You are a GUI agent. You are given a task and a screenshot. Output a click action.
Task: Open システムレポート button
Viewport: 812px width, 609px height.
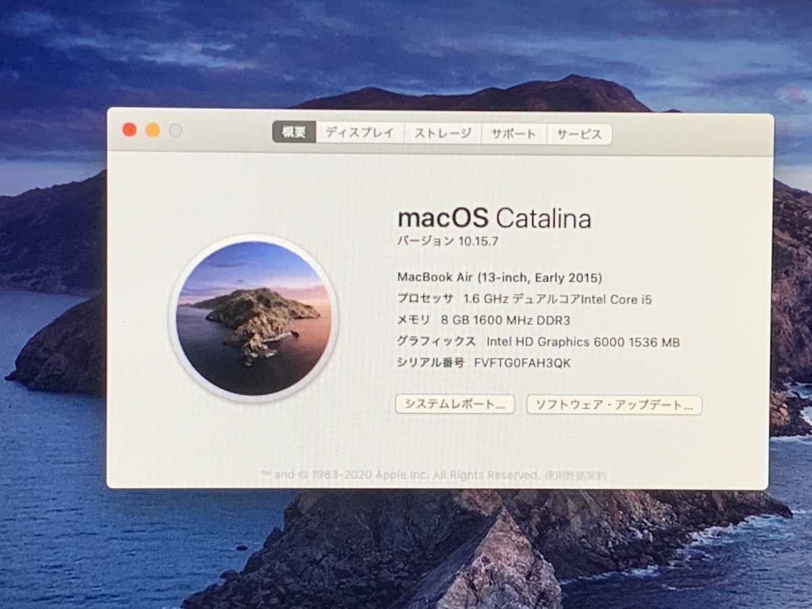[x=455, y=405]
